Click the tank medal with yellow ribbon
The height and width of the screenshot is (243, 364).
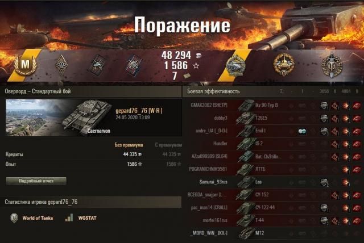236,65
